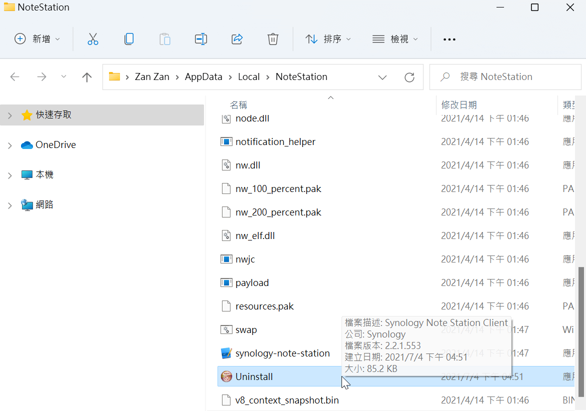The width and height of the screenshot is (586, 411).
Task: Expand the 快速存取 tree node
Action: tap(10, 115)
